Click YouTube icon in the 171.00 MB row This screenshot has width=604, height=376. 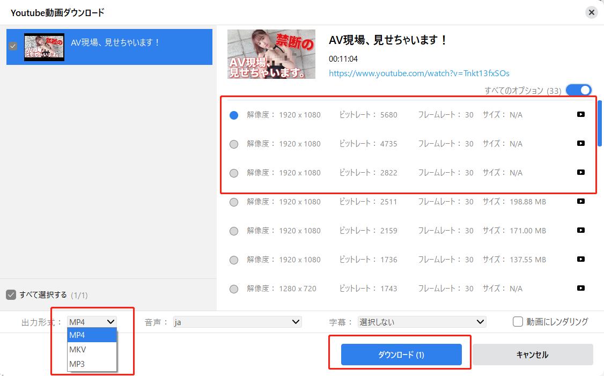point(581,230)
